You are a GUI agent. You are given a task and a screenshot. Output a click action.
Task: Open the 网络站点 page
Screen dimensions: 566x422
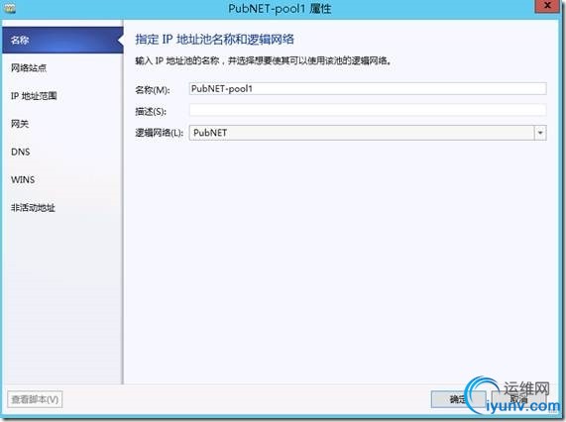(x=29, y=67)
